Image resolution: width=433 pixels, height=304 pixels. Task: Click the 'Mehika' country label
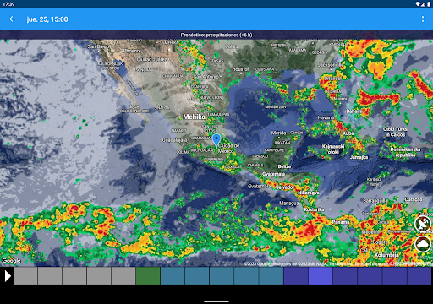pyautogui.click(x=194, y=117)
